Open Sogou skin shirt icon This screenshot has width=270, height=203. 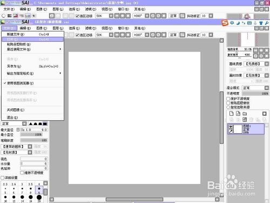point(261,23)
